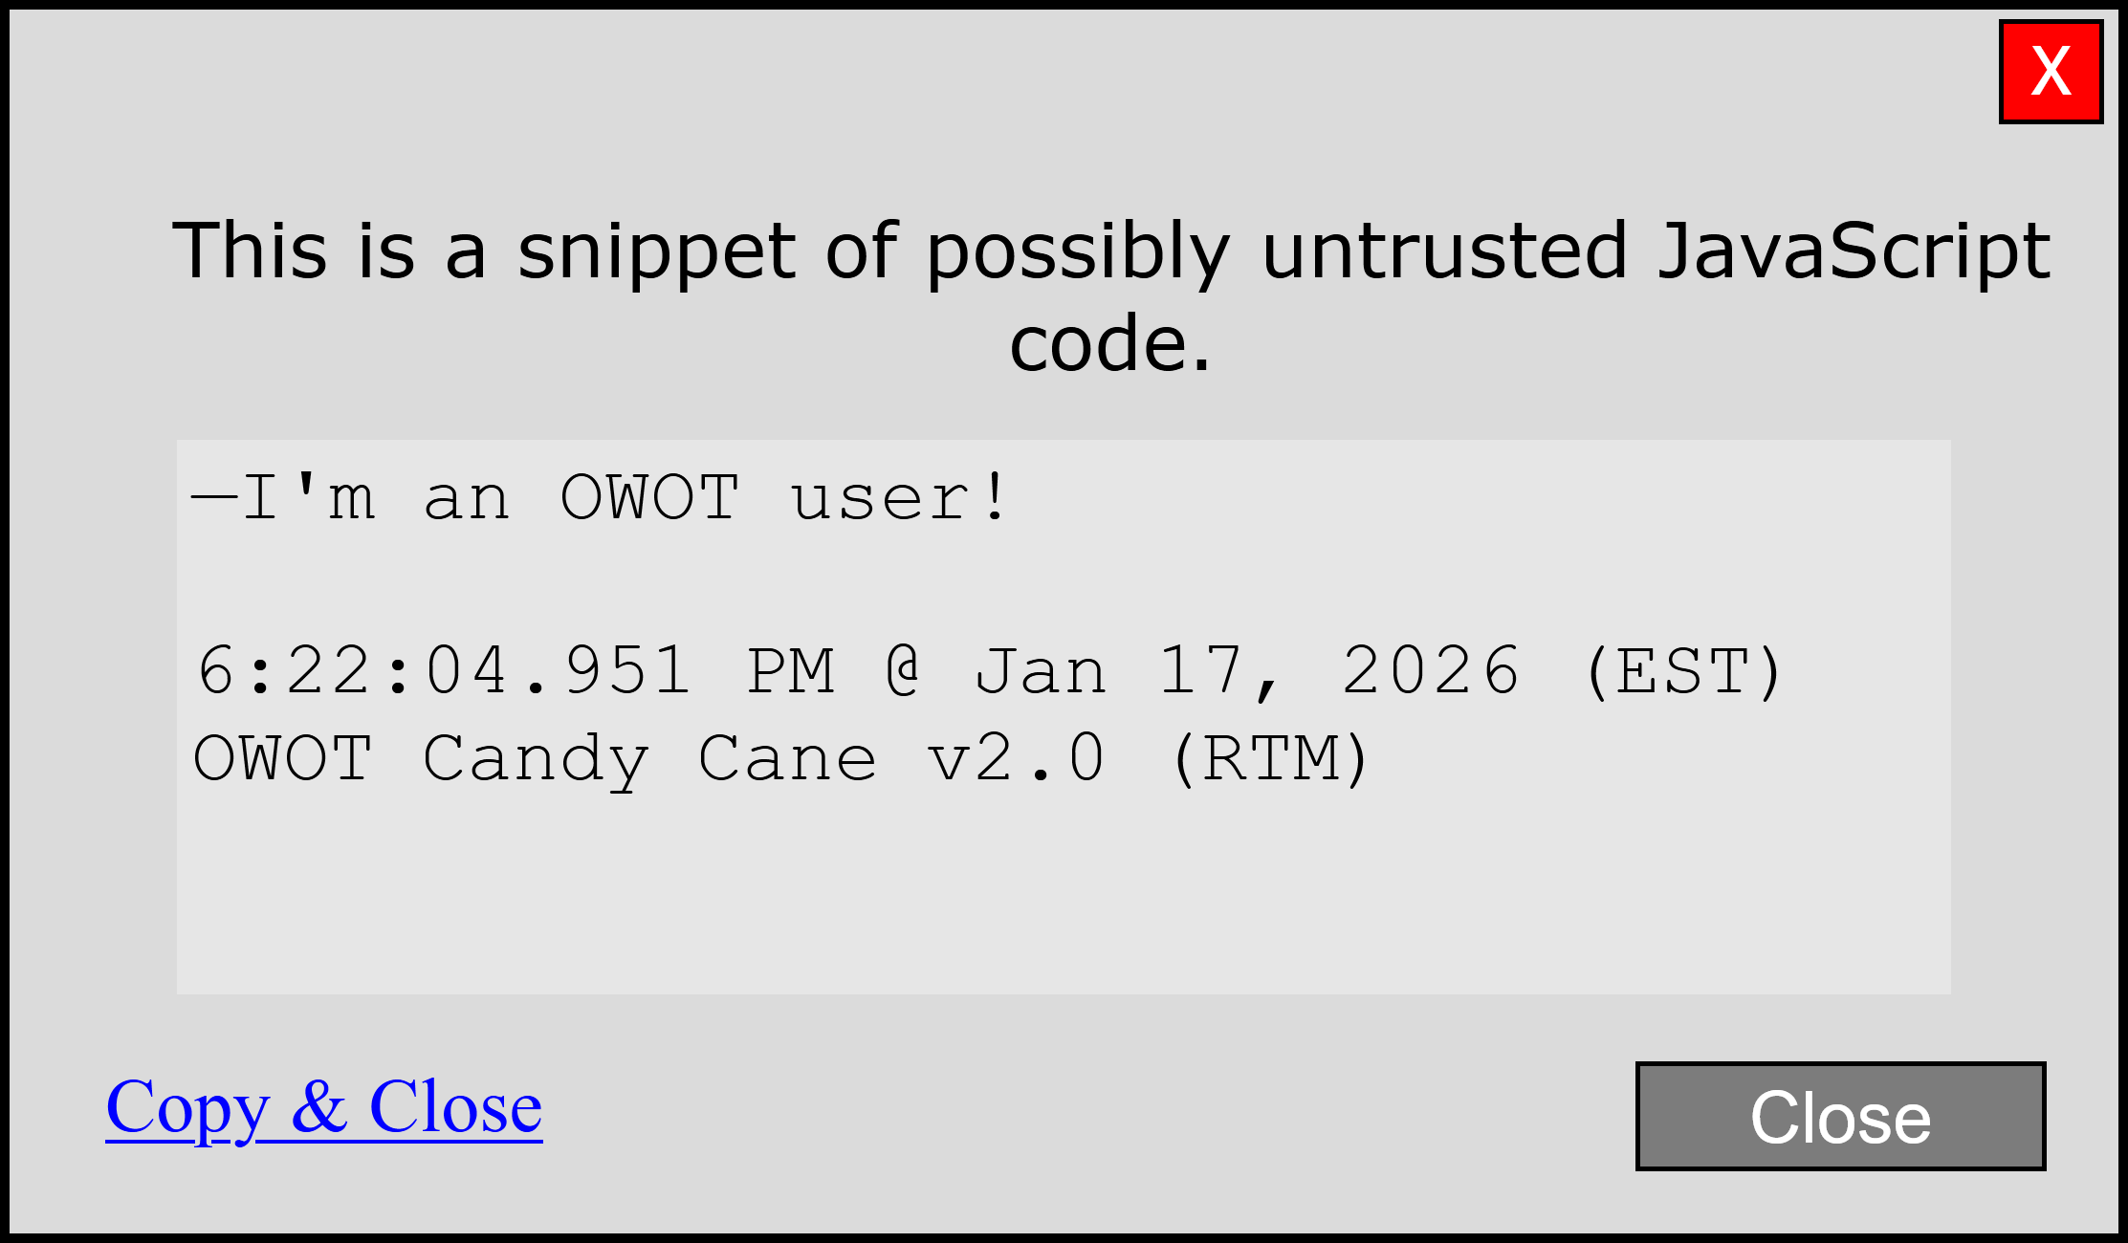Click "OWOT" on the Candy Cane line
2128x1243 pixels.
point(283,759)
